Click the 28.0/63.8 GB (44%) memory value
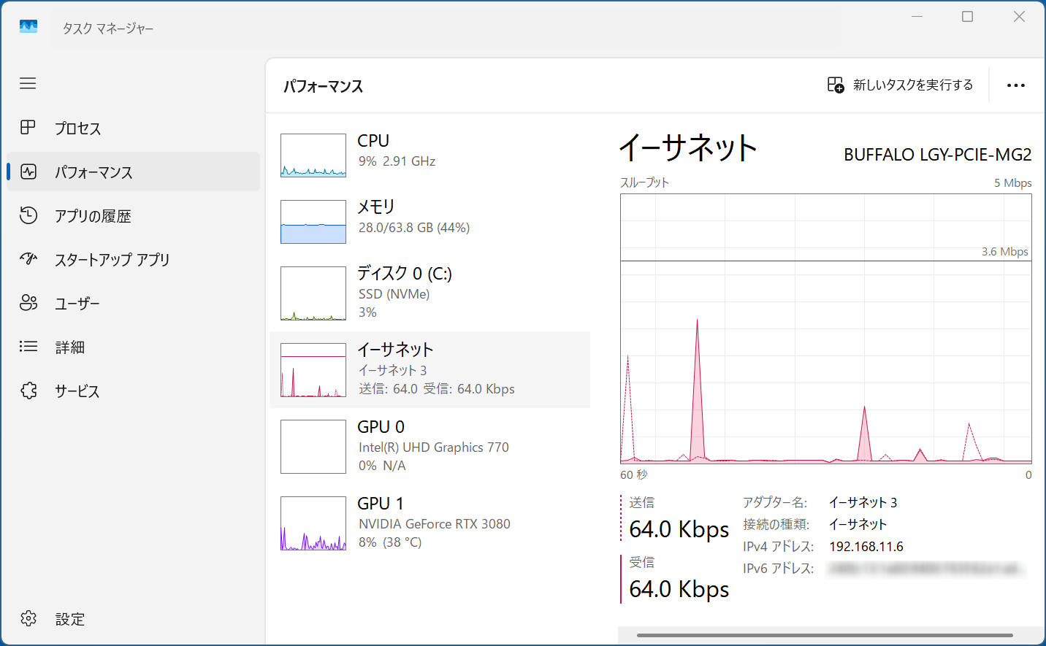1046x646 pixels. coord(414,228)
